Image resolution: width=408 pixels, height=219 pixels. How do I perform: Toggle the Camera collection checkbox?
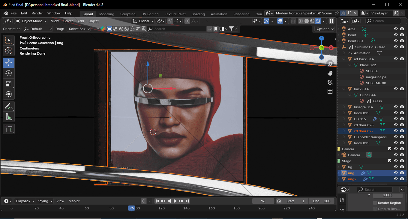point(390,149)
